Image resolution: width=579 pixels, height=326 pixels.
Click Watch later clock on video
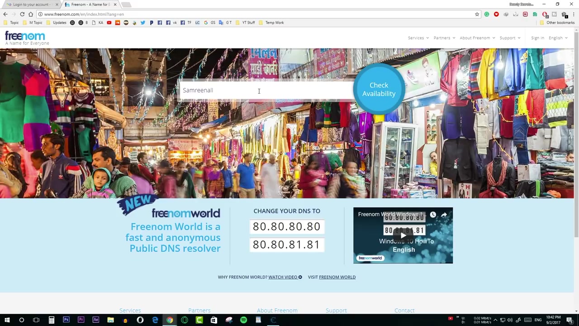click(433, 215)
